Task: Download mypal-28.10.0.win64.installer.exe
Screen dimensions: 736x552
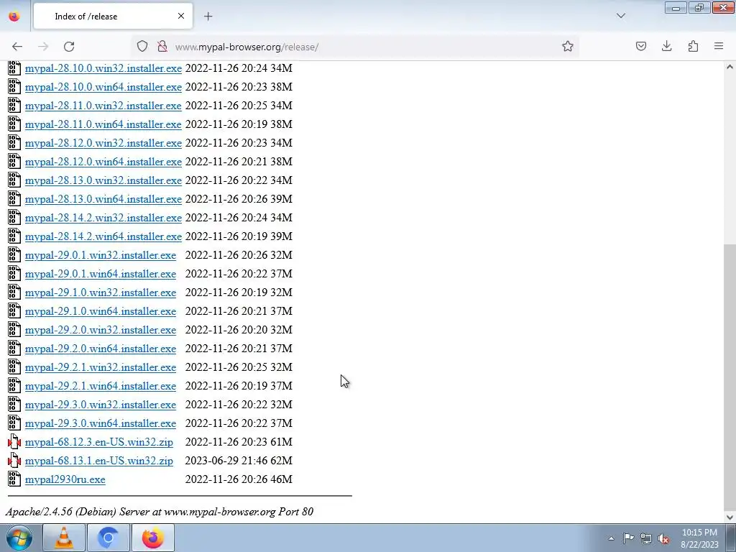Action: [x=103, y=87]
